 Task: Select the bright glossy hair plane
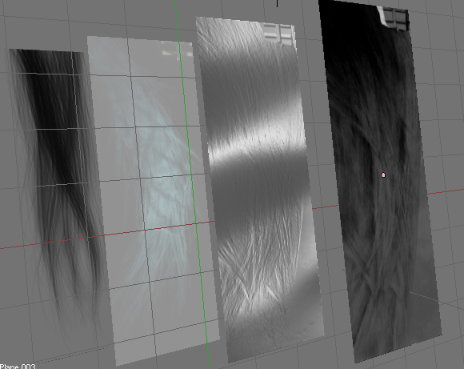pos(261,190)
